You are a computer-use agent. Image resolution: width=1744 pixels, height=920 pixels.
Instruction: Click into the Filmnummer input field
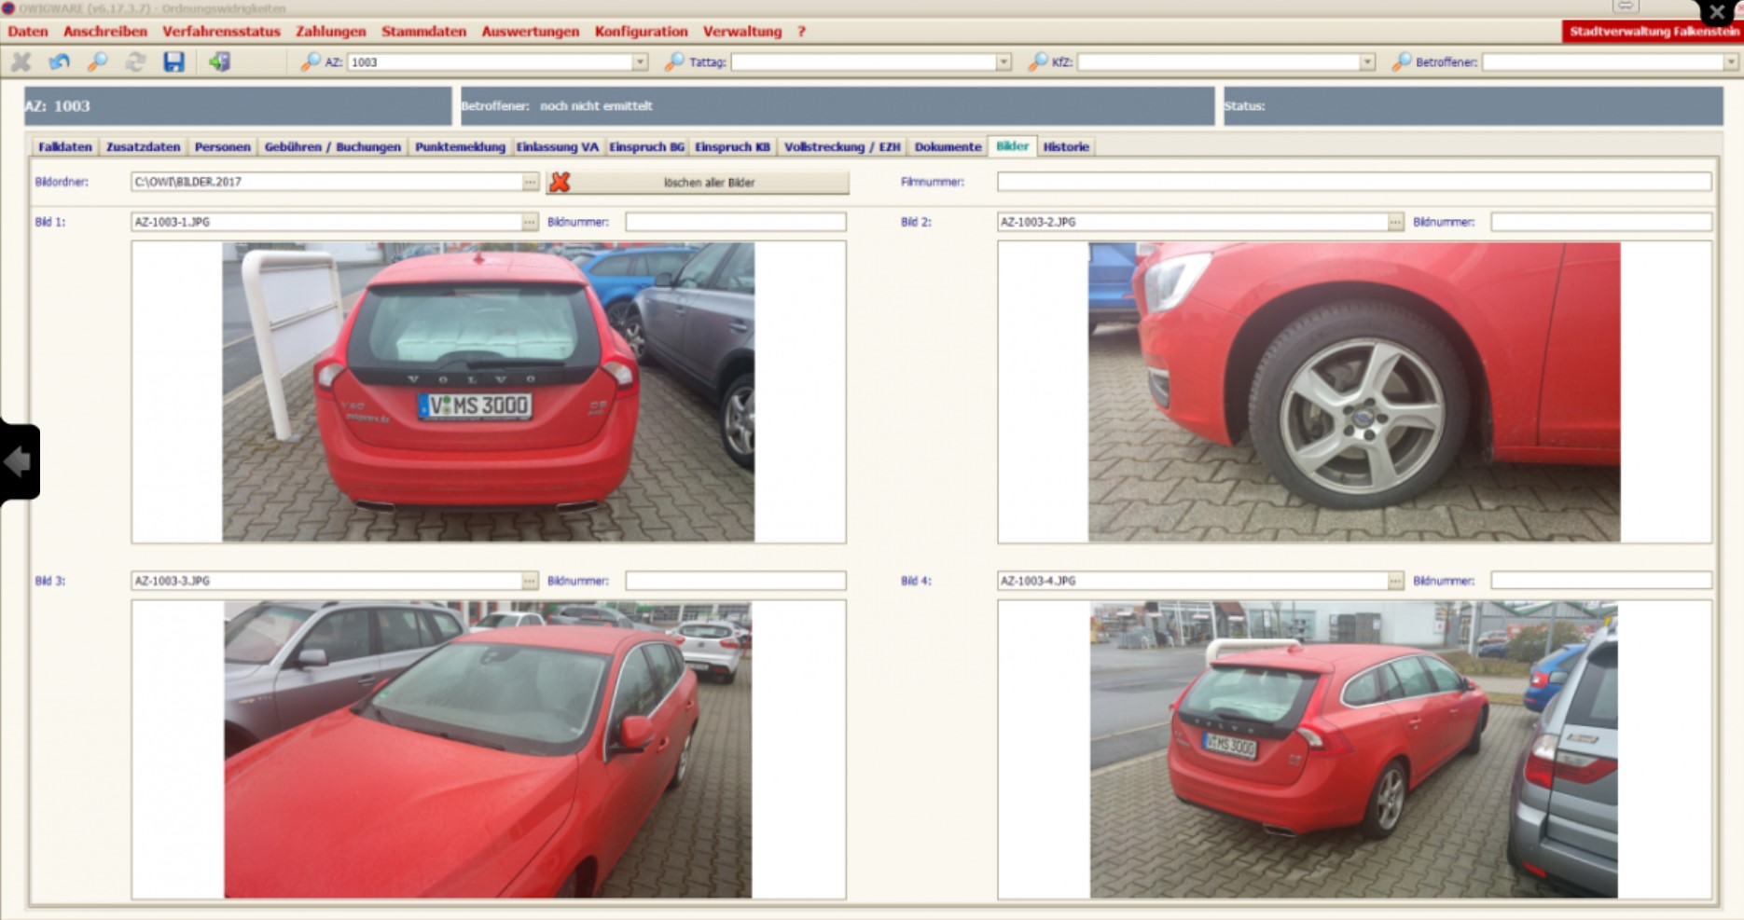click(x=1353, y=182)
